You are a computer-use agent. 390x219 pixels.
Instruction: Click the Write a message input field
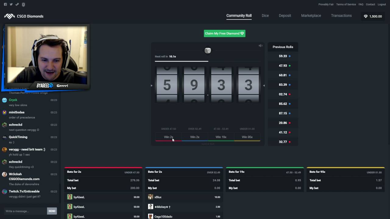26,211
